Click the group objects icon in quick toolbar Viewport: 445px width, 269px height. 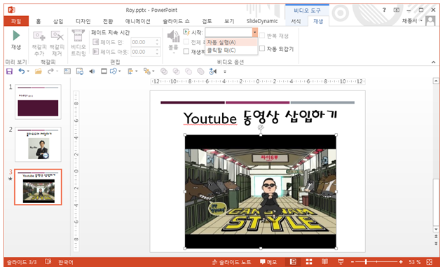[x=146, y=71]
